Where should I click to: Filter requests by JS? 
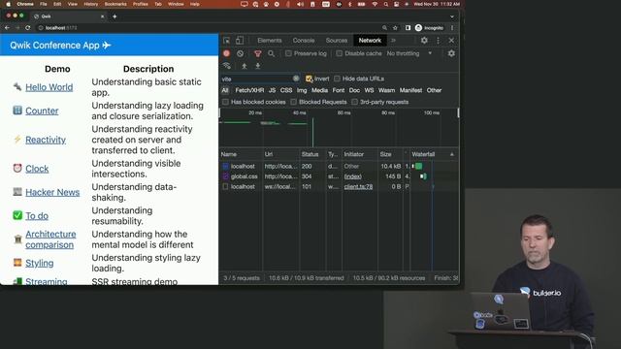(x=272, y=90)
